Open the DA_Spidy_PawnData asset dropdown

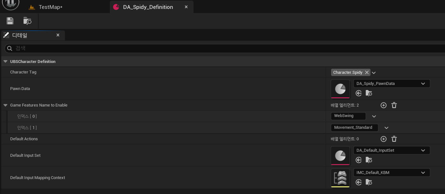click(x=392, y=84)
